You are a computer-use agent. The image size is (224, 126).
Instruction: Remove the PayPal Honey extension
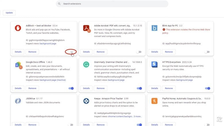click(169, 125)
